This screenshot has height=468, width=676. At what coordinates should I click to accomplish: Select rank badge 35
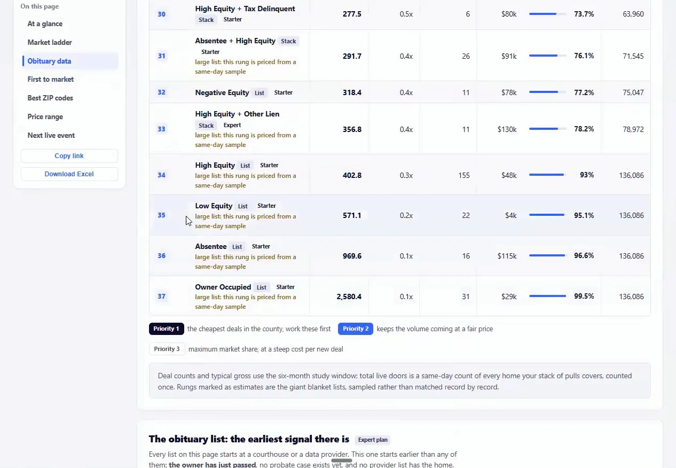click(x=161, y=215)
